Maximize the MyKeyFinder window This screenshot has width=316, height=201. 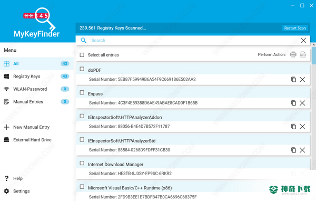(x=302, y=5)
